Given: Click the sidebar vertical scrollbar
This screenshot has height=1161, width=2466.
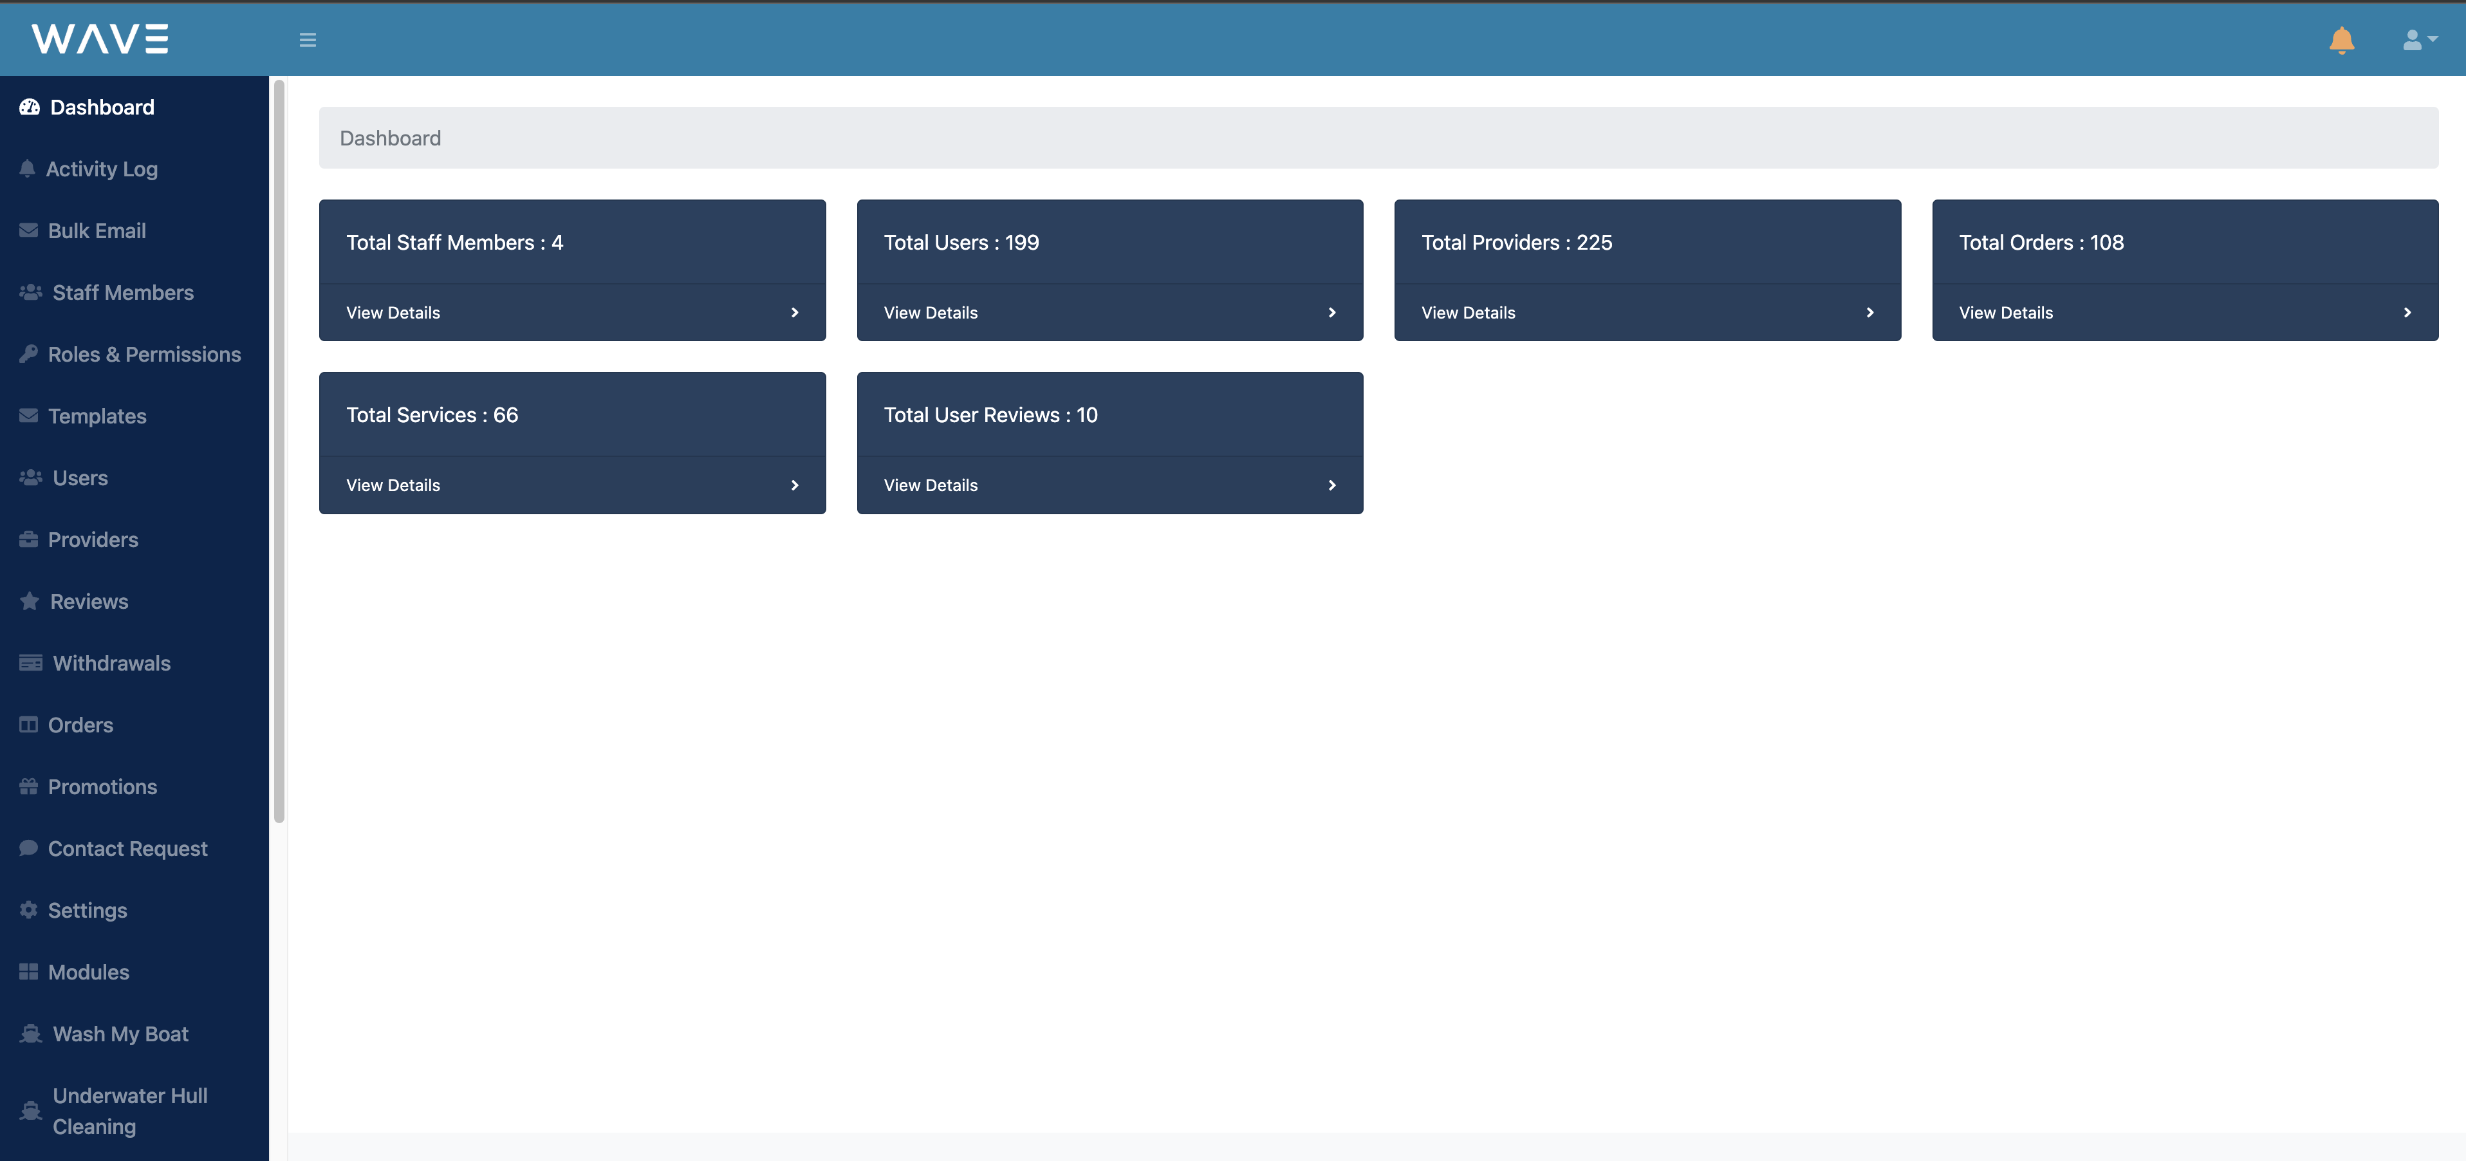Looking at the screenshot, I should [x=279, y=450].
